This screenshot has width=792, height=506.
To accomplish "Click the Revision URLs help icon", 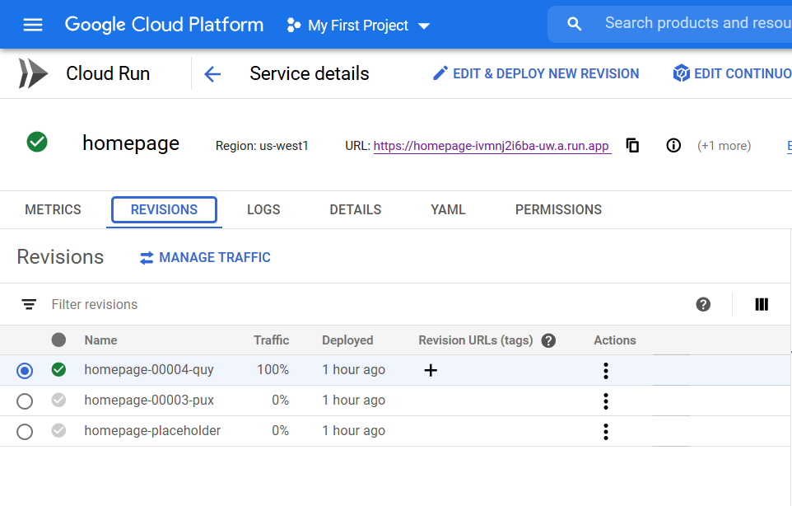I will pyautogui.click(x=548, y=340).
